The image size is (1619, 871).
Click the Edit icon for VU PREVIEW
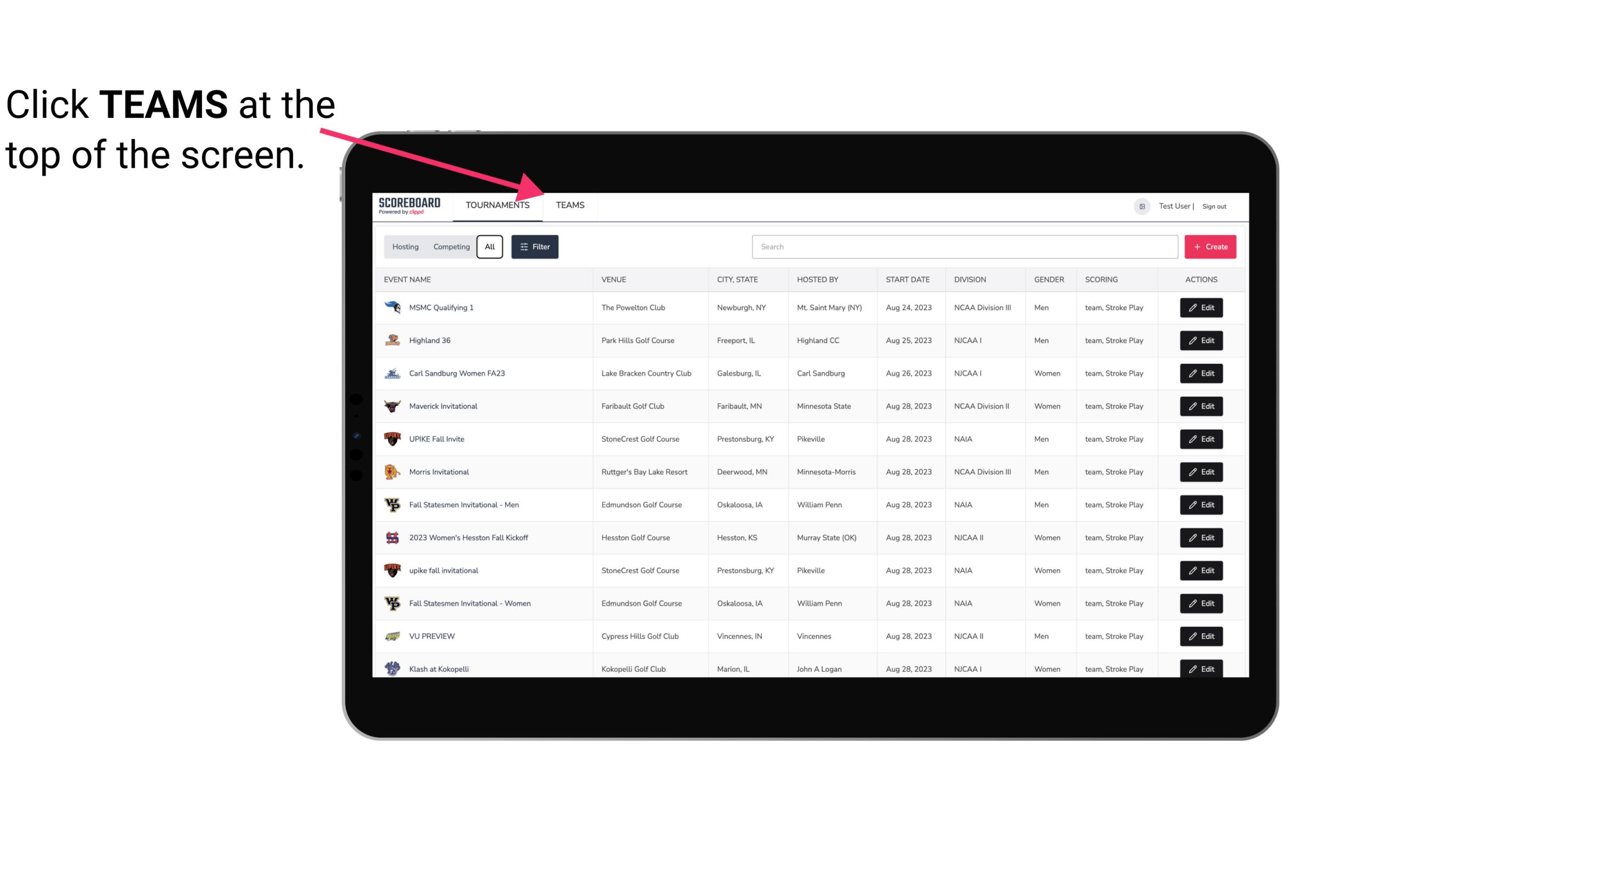point(1202,635)
